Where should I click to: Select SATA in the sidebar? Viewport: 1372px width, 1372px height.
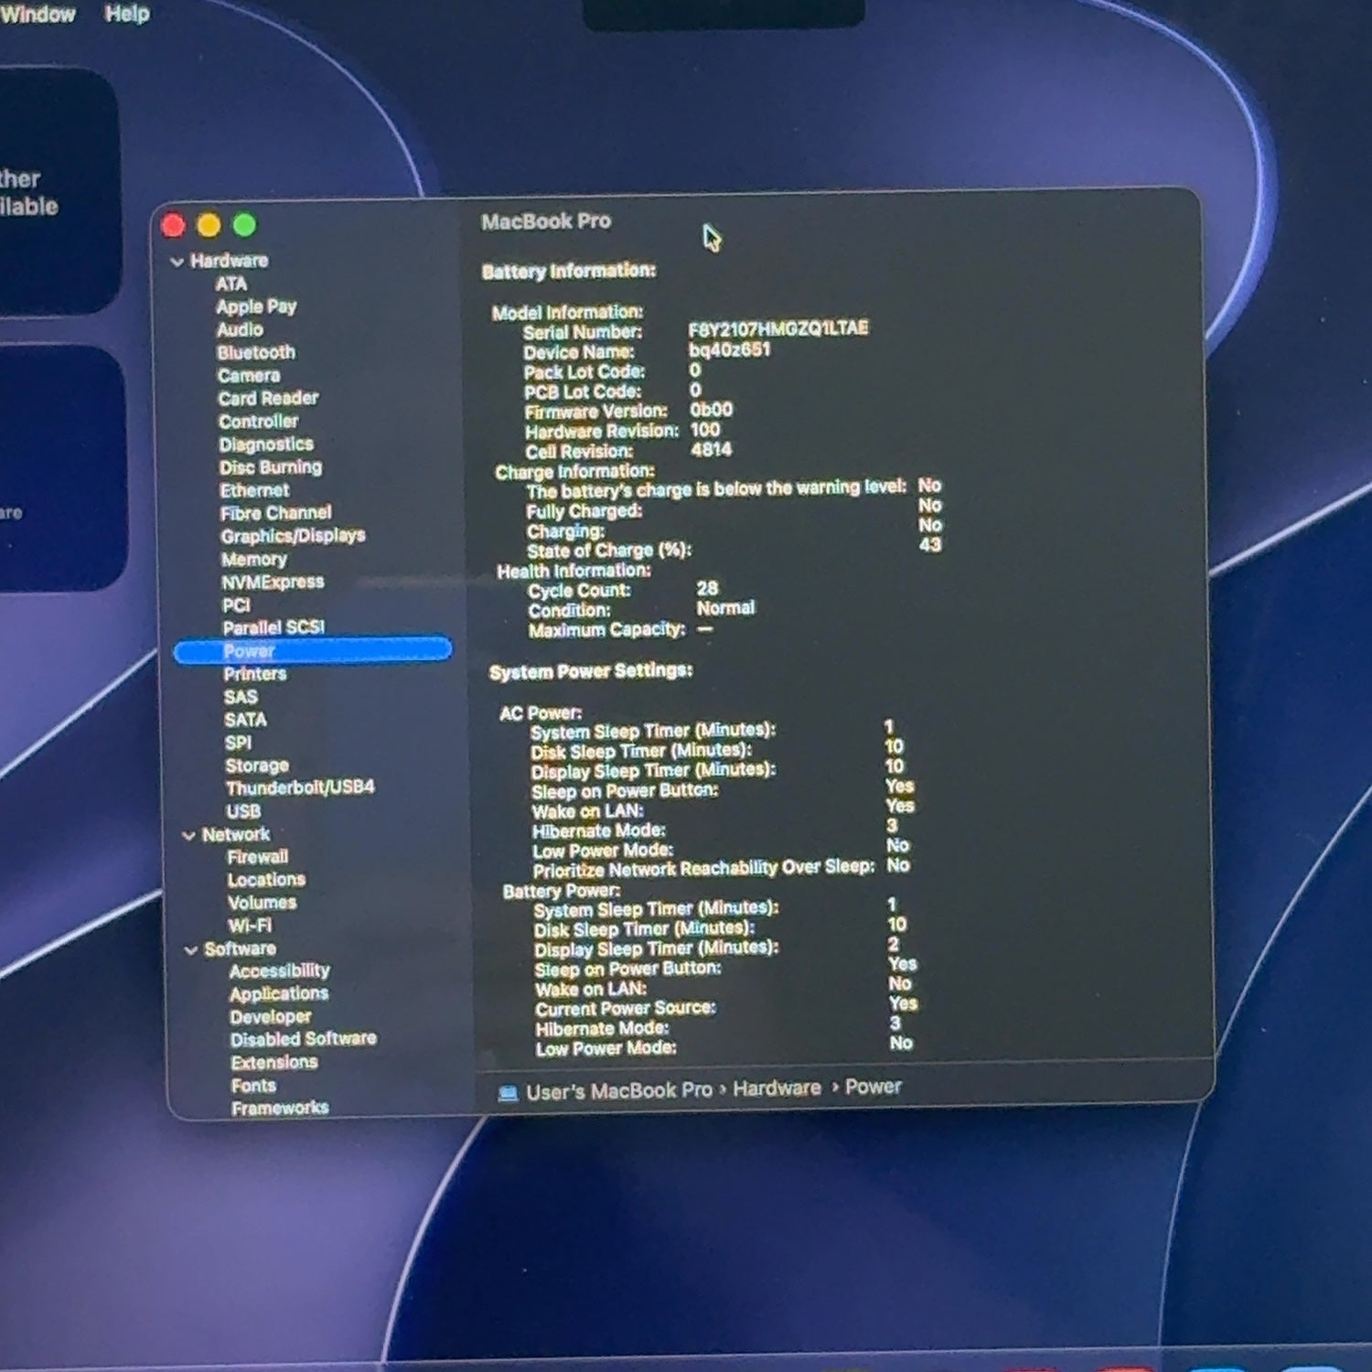tap(245, 720)
